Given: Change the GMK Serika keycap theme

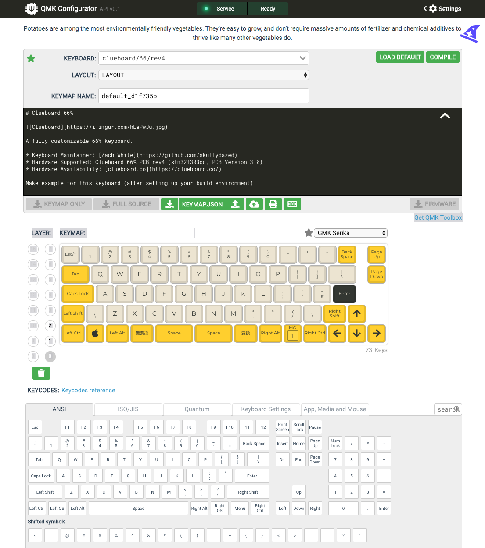Looking at the screenshot, I should coord(350,233).
